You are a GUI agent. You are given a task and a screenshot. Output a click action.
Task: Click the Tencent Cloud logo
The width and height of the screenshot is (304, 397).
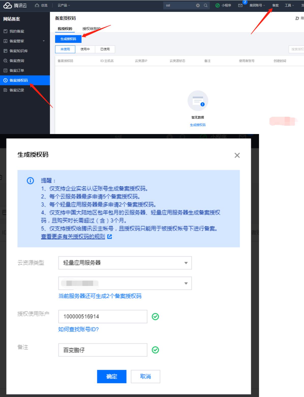coord(15,5)
